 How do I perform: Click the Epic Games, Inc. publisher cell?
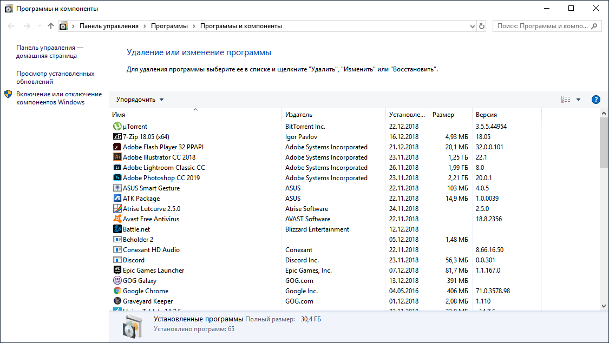[309, 271]
